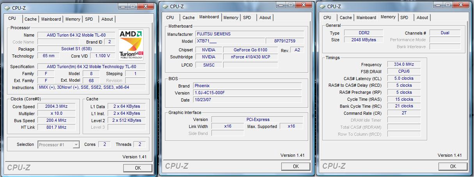
Task: Click Core Speed value 2004.3 MHz
Action: (x=57, y=107)
